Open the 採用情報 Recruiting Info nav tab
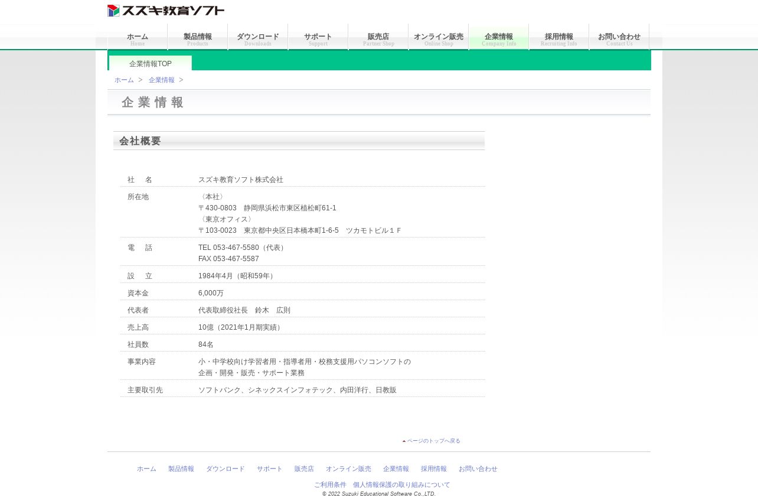 [559, 37]
